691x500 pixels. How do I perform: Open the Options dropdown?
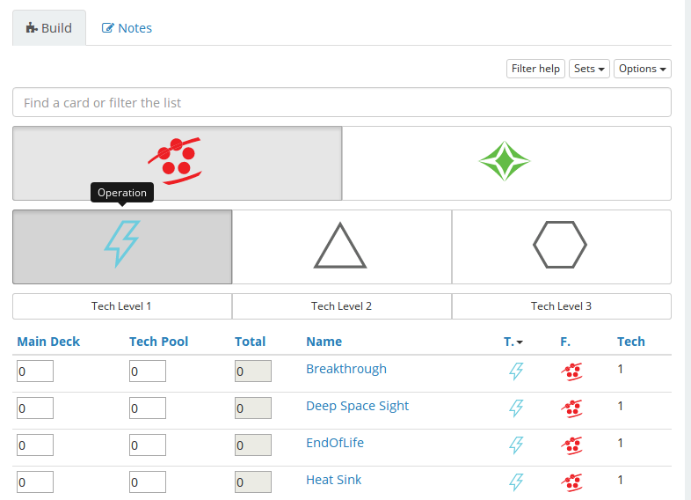tap(642, 69)
